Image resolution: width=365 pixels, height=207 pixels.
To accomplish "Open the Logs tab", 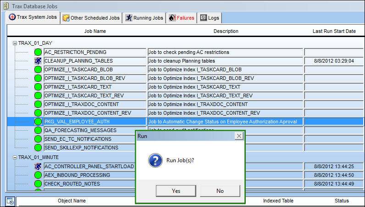I will click(210, 18).
